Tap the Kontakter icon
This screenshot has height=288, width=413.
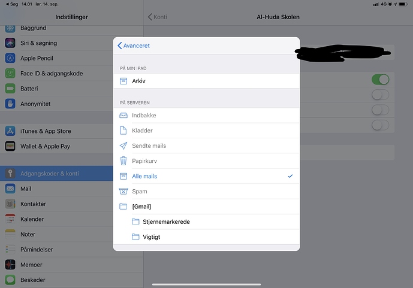pos(10,204)
